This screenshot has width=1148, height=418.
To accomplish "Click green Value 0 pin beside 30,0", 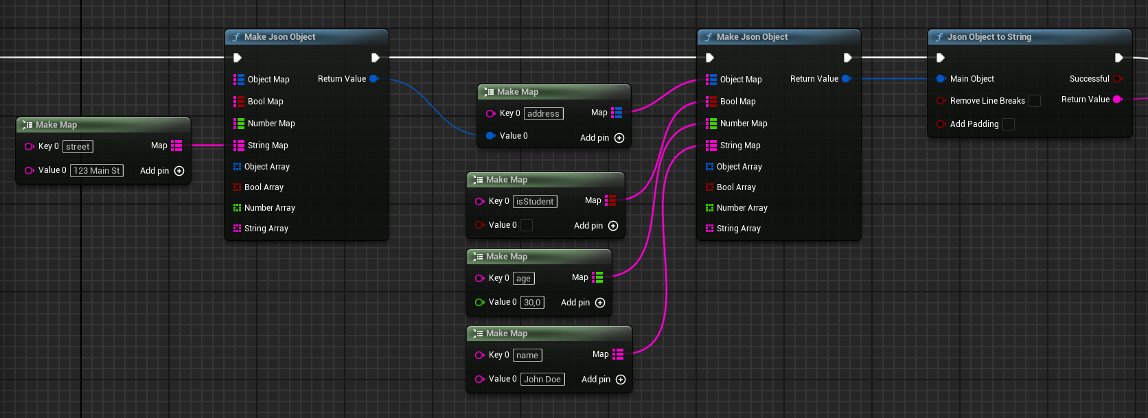I will (480, 302).
